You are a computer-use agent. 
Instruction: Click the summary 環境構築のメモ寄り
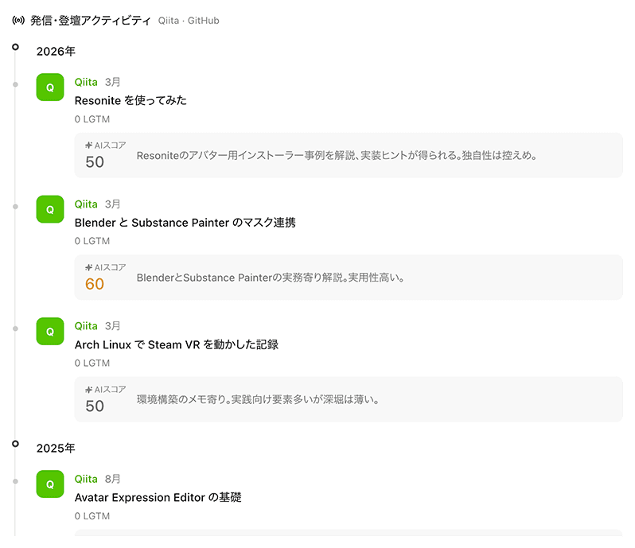pos(258,400)
